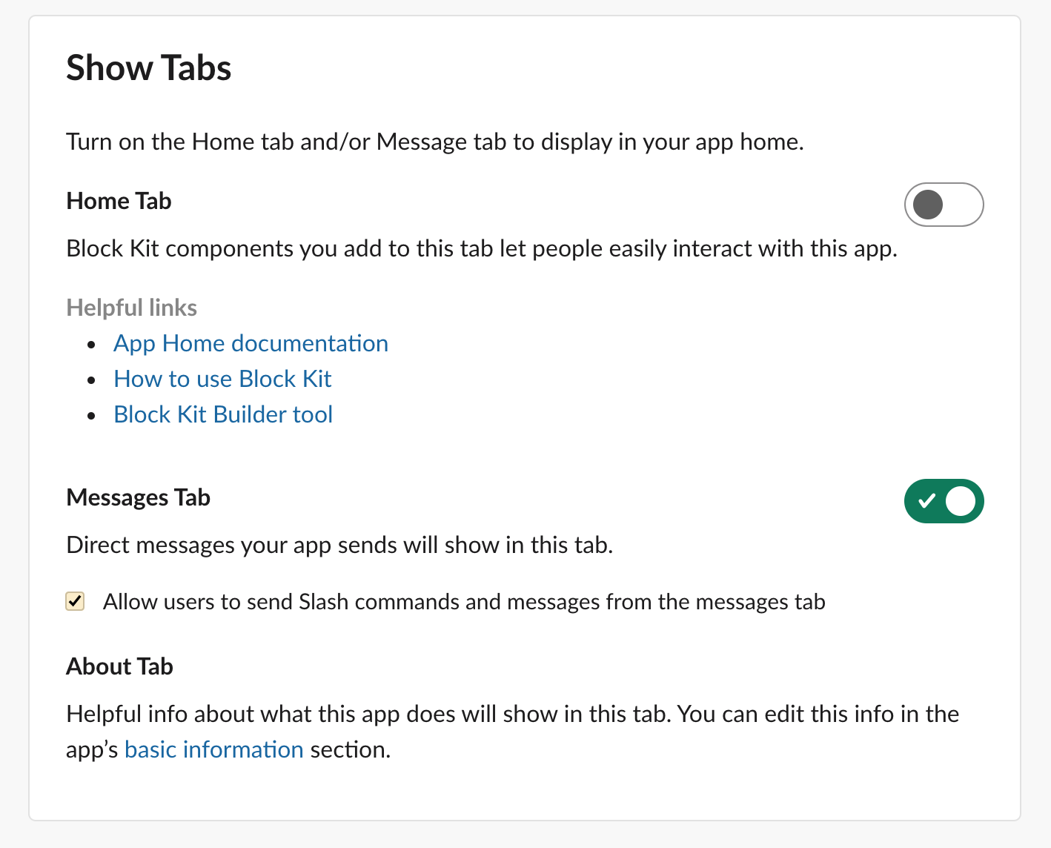Image resolution: width=1051 pixels, height=848 pixels.
Task: Click the bullet before App Home documentation
Action: tap(91, 345)
